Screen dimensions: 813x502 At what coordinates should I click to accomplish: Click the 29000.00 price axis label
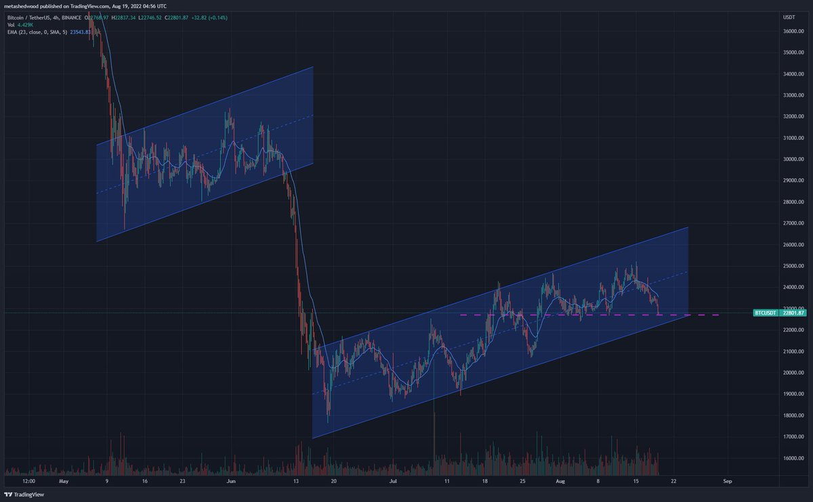click(x=792, y=181)
